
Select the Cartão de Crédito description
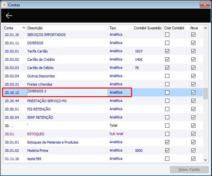(41, 59)
